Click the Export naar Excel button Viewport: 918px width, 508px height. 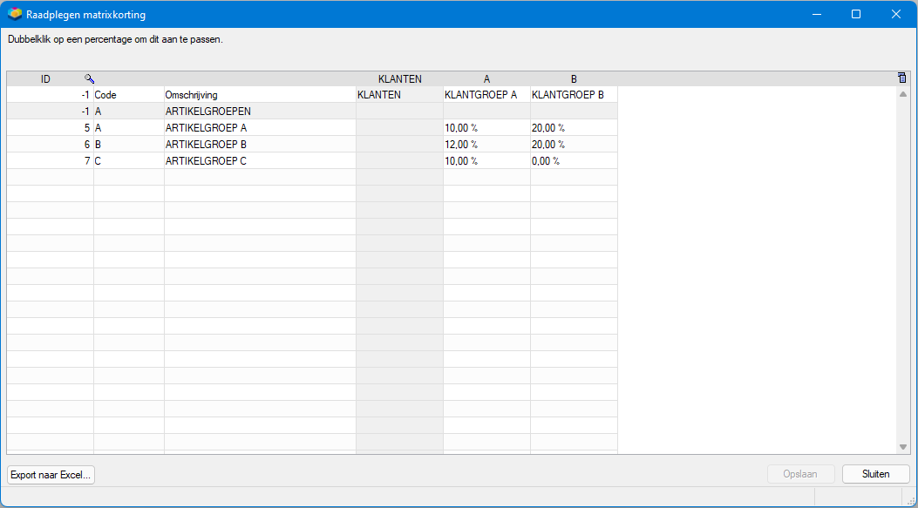point(51,475)
